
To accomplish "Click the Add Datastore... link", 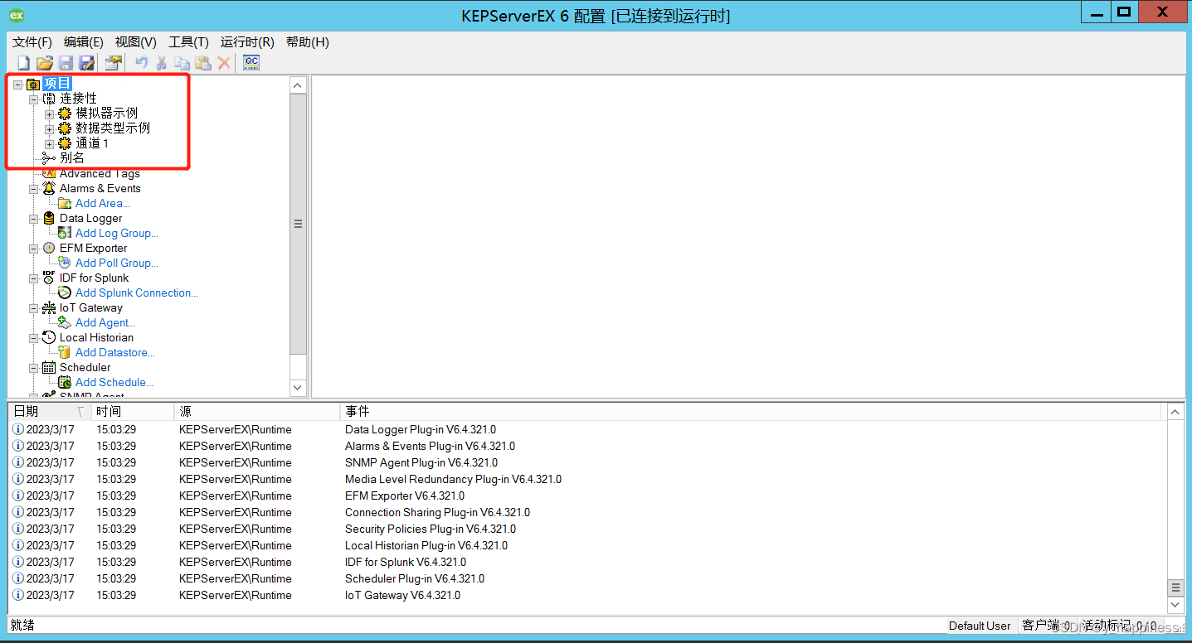I will pyautogui.click(x=115, y=352).
